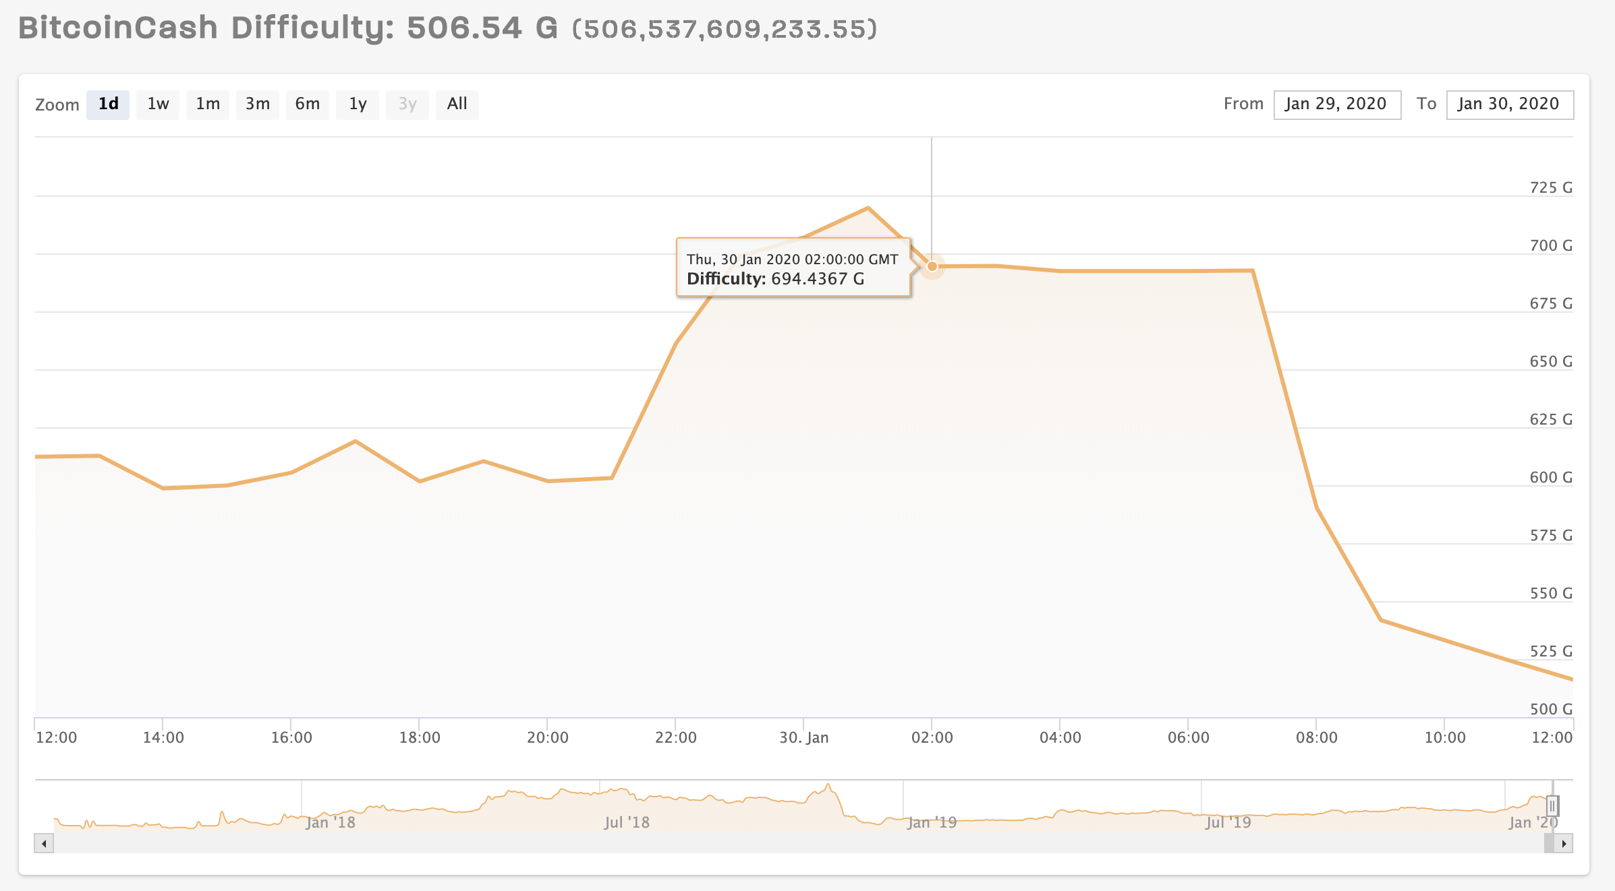Zoom chart to 1y
This screenshot has width=1615, height=891.
(358, 104)
